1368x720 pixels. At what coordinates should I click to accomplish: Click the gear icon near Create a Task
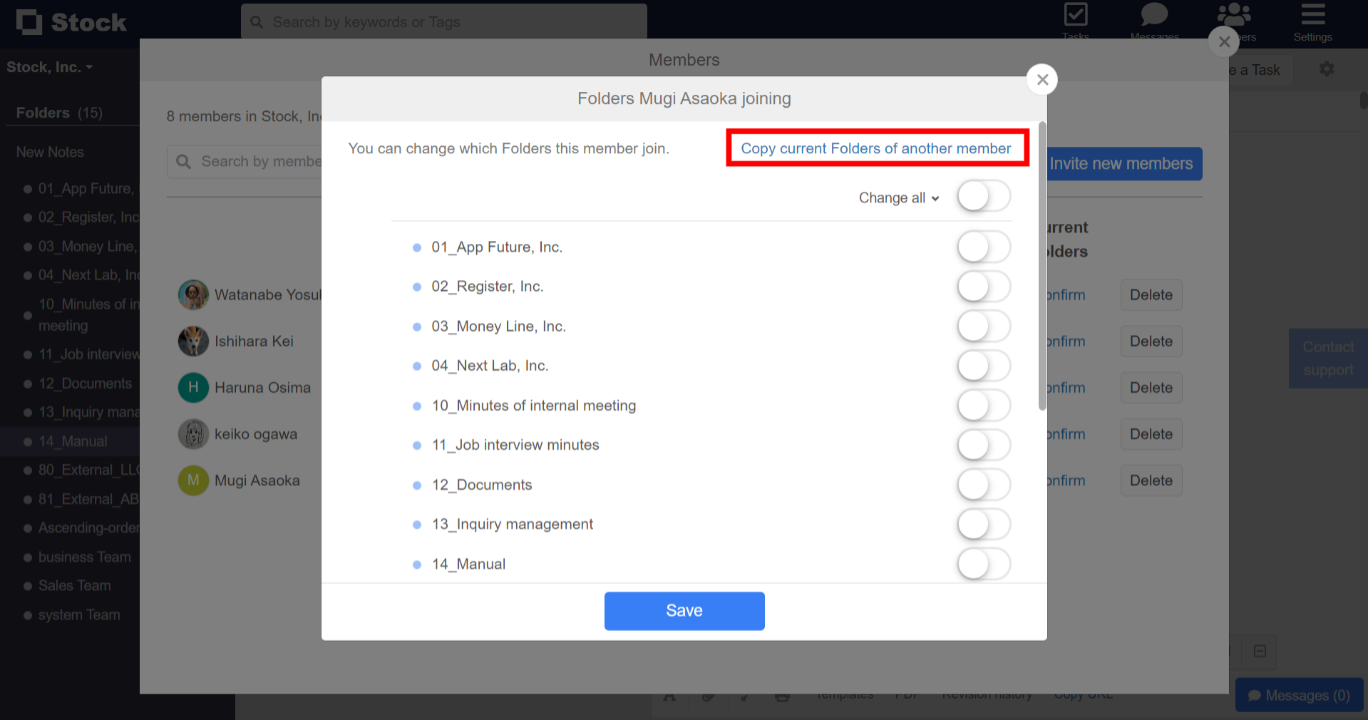1327,68
